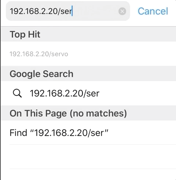Image resolution: width=176 pixels, height=180 pixels.
Task: Click the word "Find" in the last suggestion
Action: (18, 133)
